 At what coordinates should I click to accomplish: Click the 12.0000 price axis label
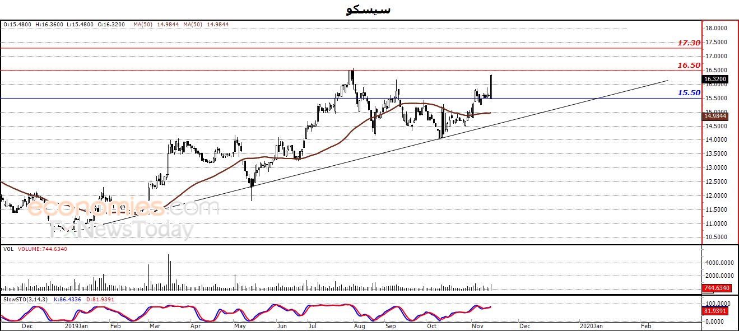tap(716, 196)
